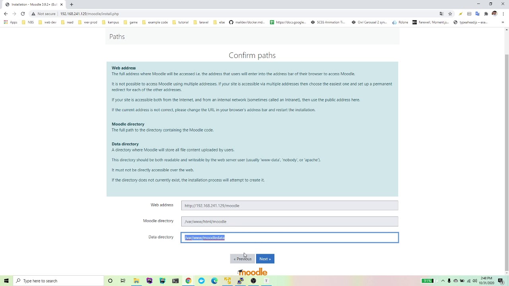Open the Windows Start menu
509x286 pixels.
click(x=6, y=281)
